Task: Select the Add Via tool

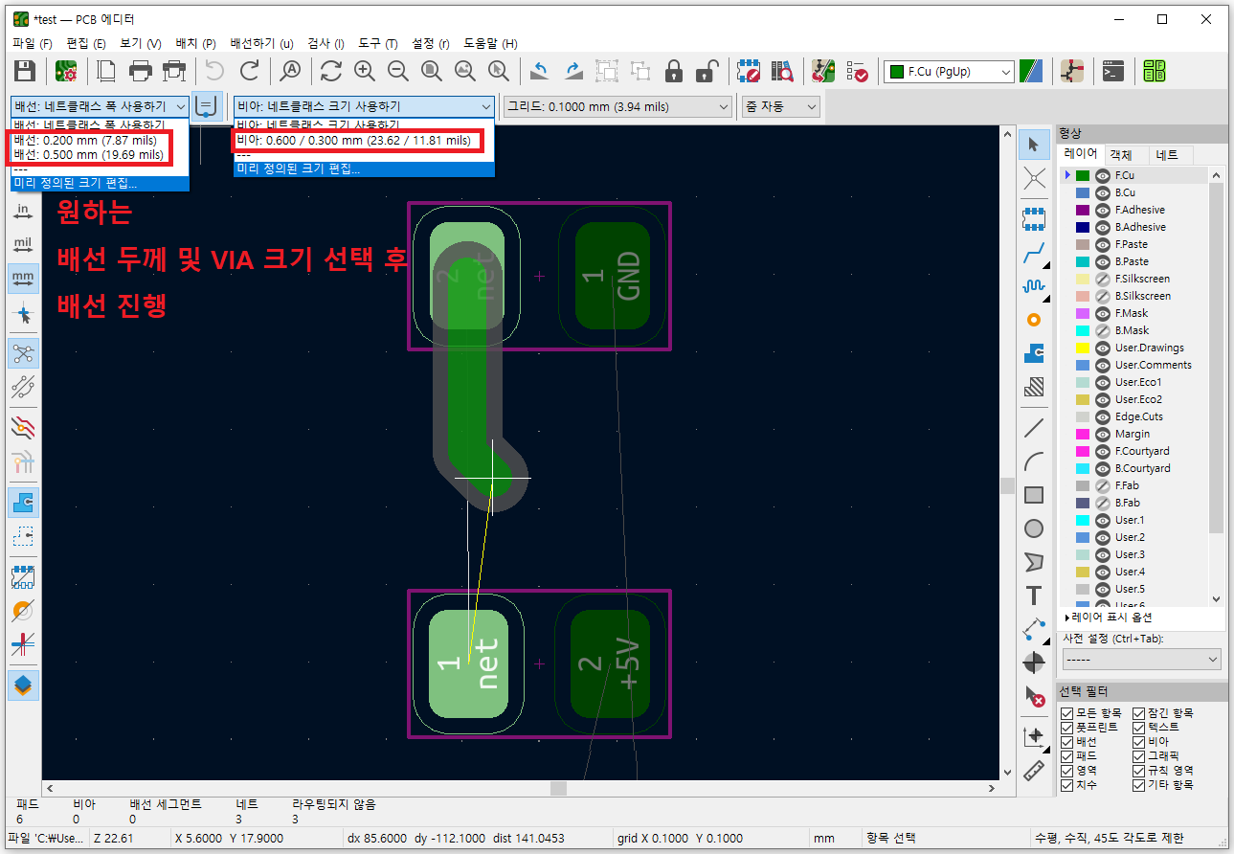Action: tap(1034, 320)
